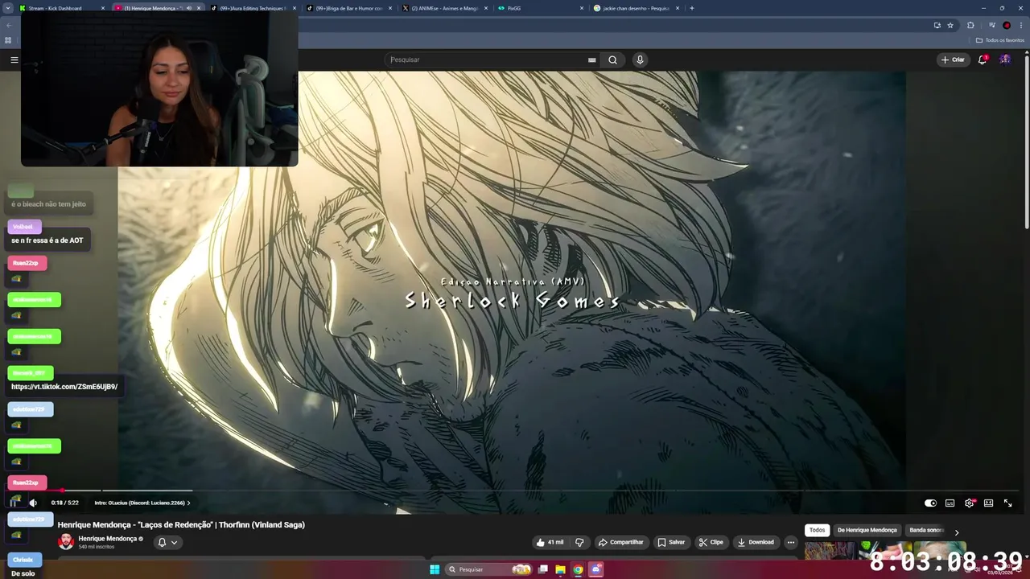The width and height of the screenshot is (1030, 579).
Task: Open first recommended video thumbnail
Action: click(x=829, y=552)
